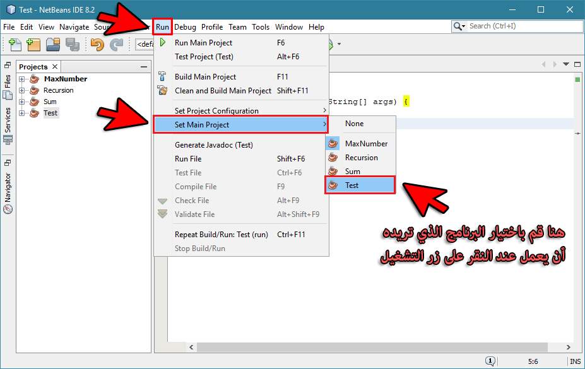Click the Save All toolbar icon
Screen dimensions: 585x369
tap(73, 44)
